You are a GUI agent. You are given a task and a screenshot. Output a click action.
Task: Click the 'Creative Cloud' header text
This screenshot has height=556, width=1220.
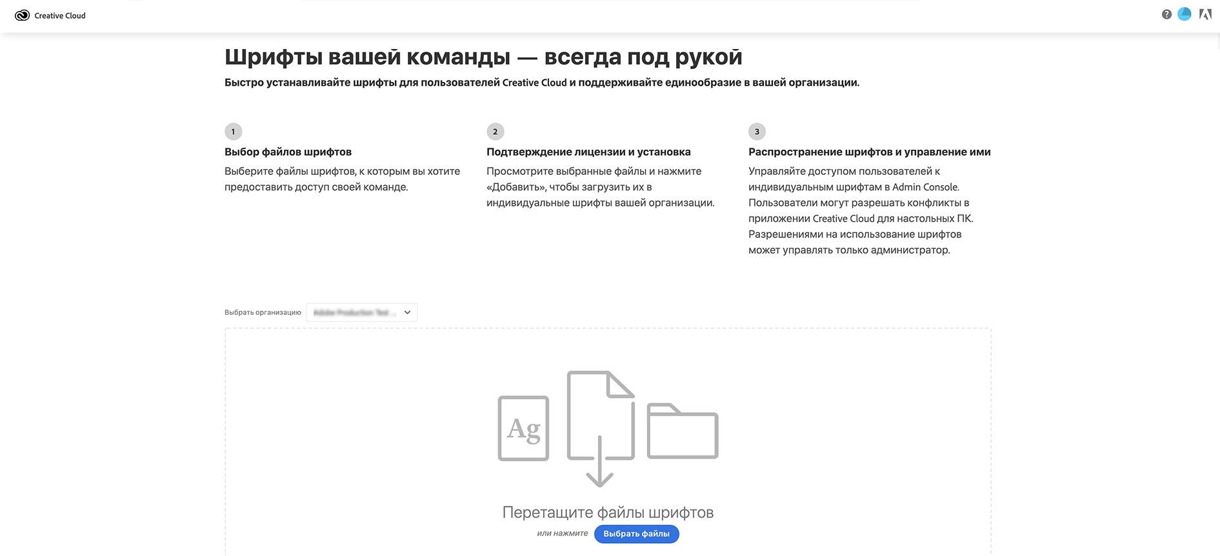(x=60, y=15)
